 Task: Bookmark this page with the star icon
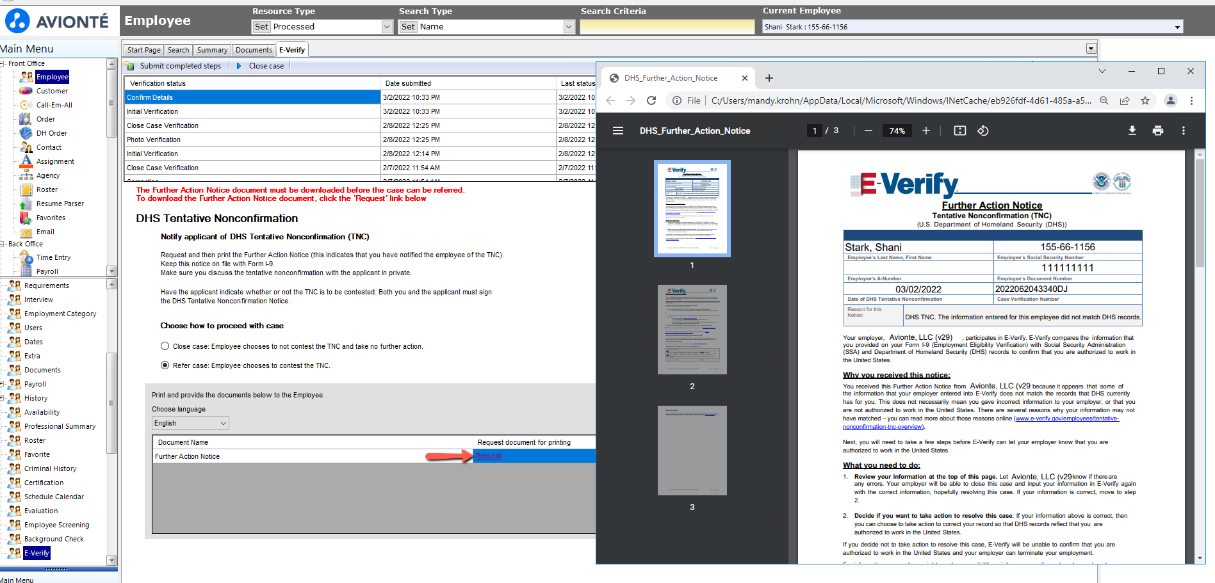1145,100
